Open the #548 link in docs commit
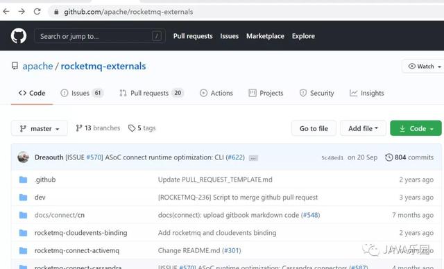Image resolution: width=444 pixels, height=269 pixels. (x=310, y=215)
